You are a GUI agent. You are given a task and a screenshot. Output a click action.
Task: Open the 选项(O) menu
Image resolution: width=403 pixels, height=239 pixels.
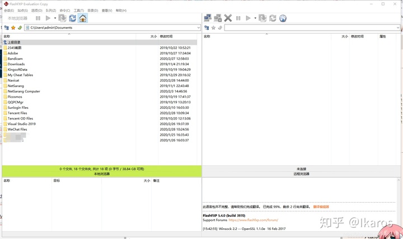[x=37, y=11]
